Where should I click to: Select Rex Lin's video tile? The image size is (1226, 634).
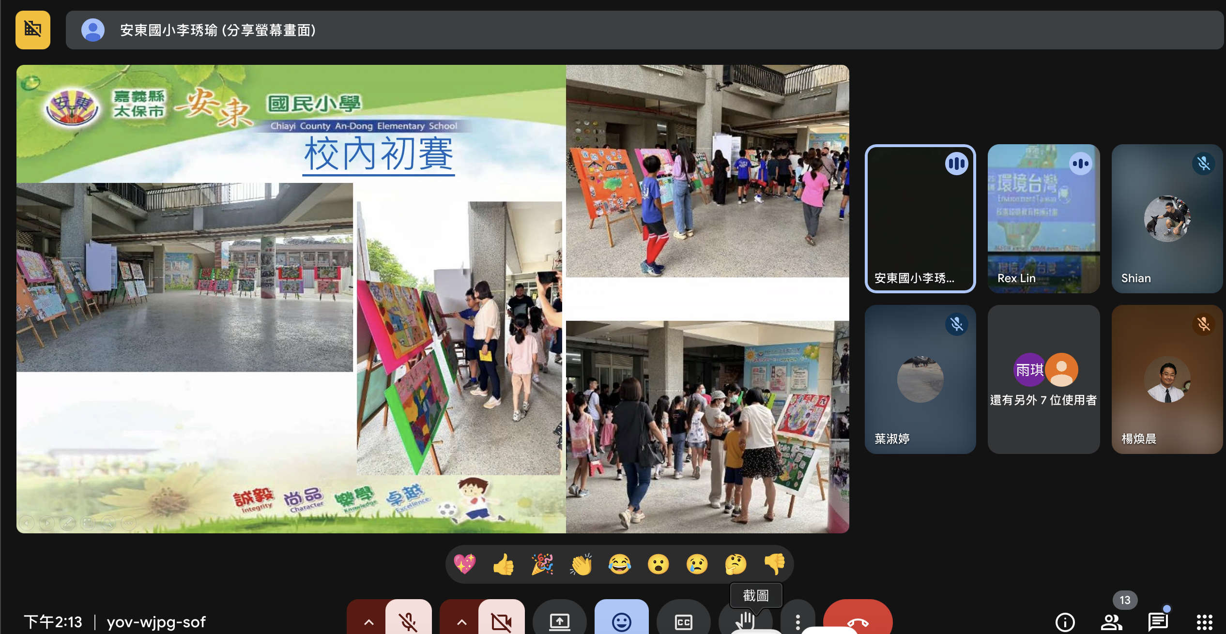pos(1043,218)
